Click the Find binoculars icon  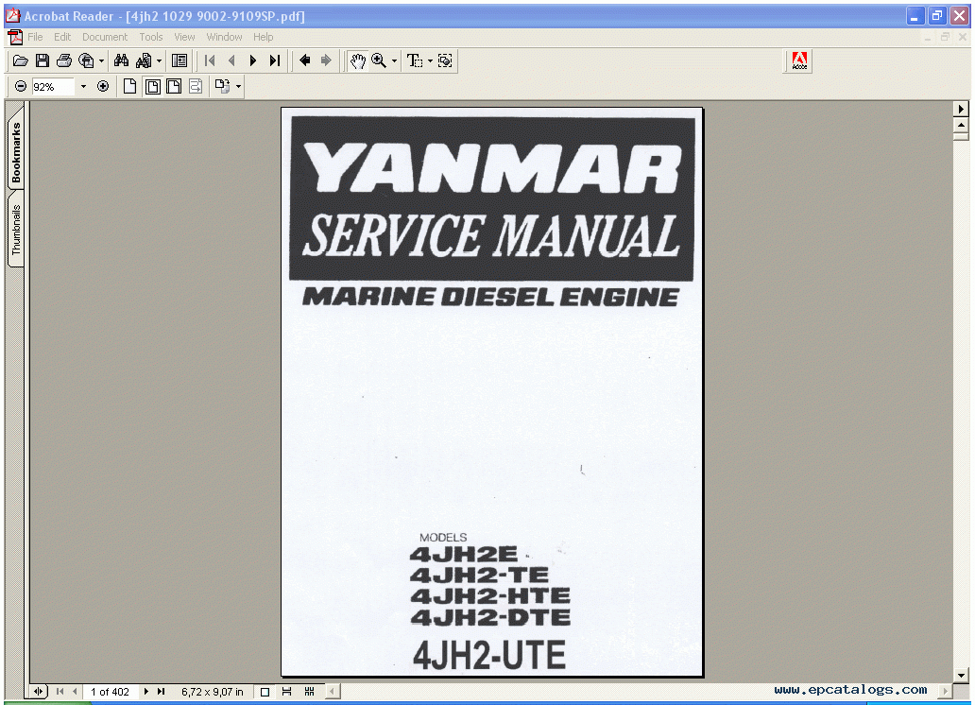click(120, 60)
